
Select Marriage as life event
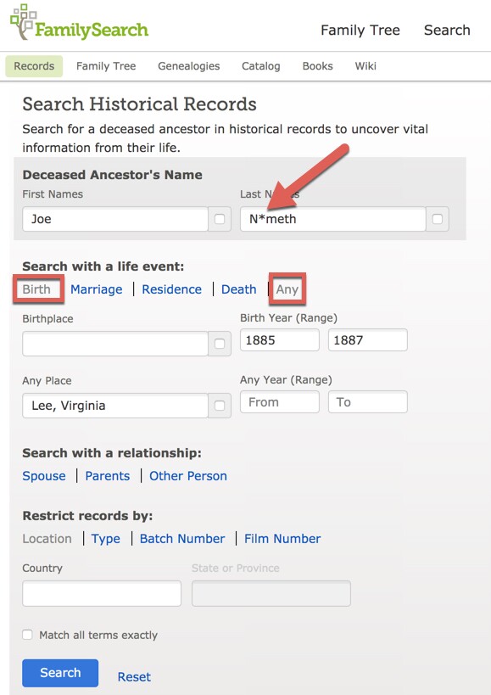96,289
